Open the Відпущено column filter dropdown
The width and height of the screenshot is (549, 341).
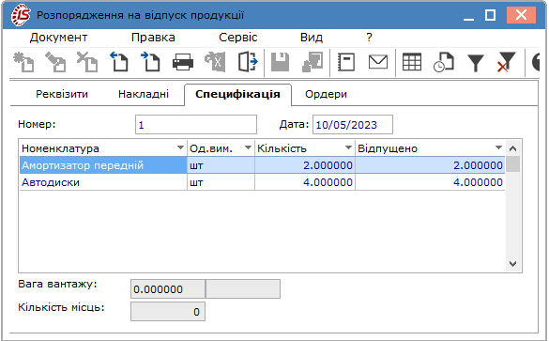pyautogui.click(x=499, y=147)
